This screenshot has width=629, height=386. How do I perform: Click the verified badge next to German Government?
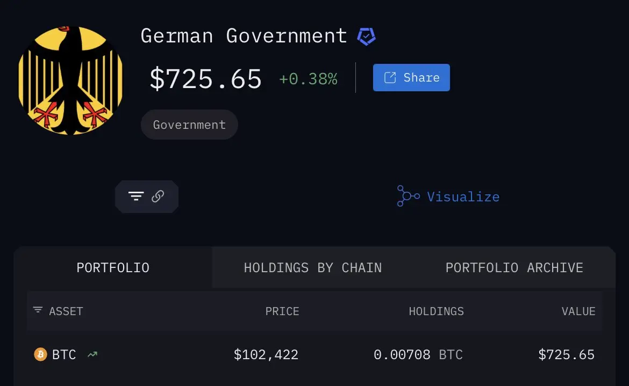367,37
